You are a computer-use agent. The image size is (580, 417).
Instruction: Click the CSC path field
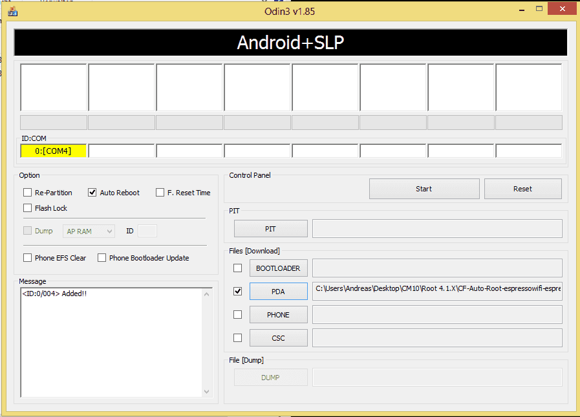click(437, 338)
